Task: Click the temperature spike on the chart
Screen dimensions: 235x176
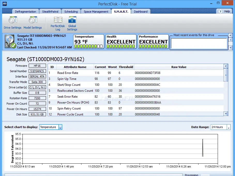Action: click(203, 148)
